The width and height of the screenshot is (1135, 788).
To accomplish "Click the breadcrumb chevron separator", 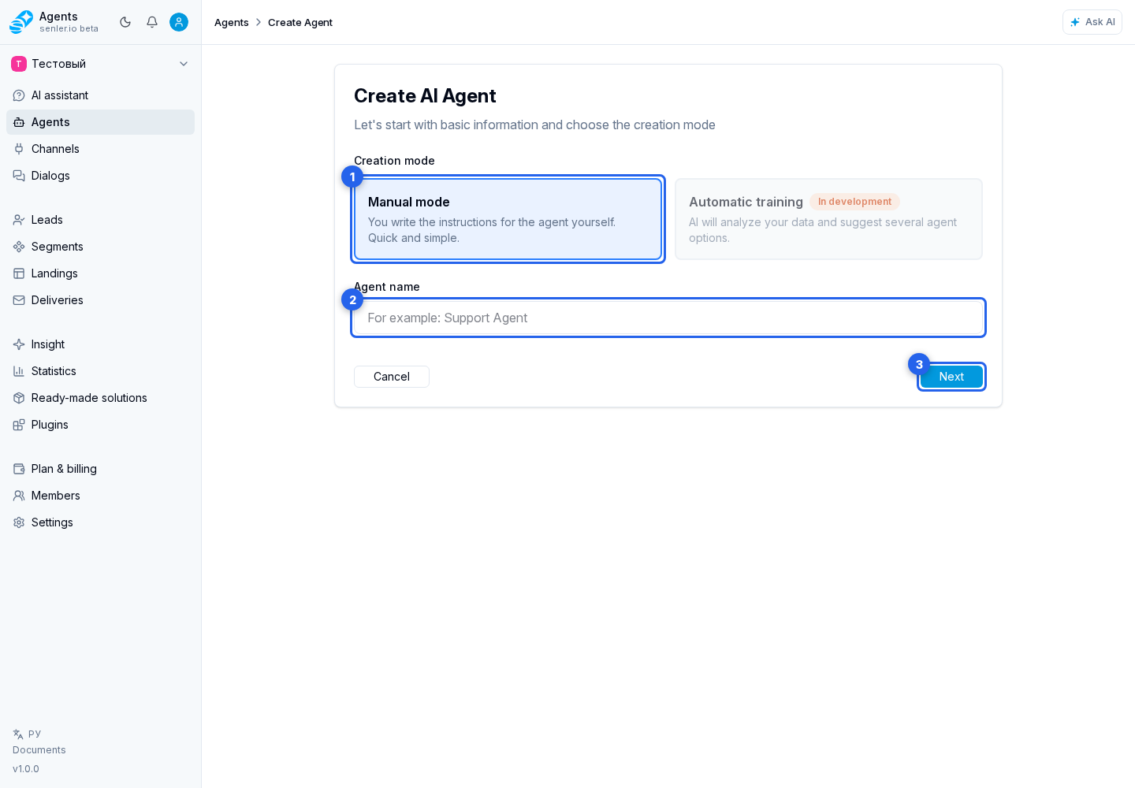I will click(x=259, y=22).
